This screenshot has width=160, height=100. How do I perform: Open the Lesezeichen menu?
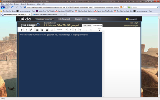[x=31, y=4]
